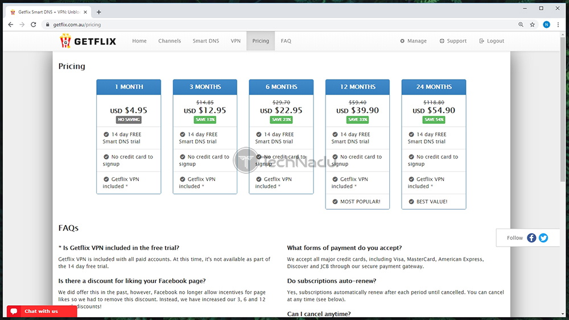
Task: Click 'Is there a discount for liking your Facebook page?'
Action: 132,281
